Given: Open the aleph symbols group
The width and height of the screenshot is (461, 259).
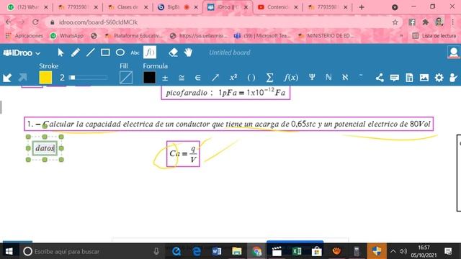Looking at the screenshot, I should pyautogui.click(x=345, y=77).
